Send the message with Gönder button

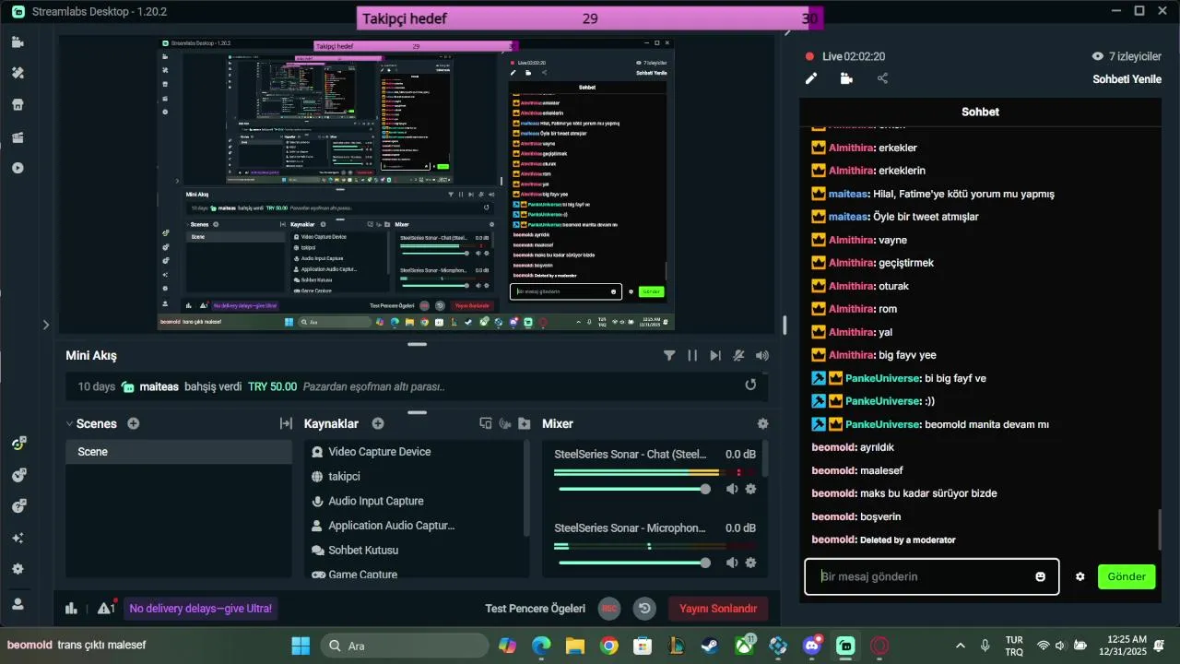tap(1127, 576)
